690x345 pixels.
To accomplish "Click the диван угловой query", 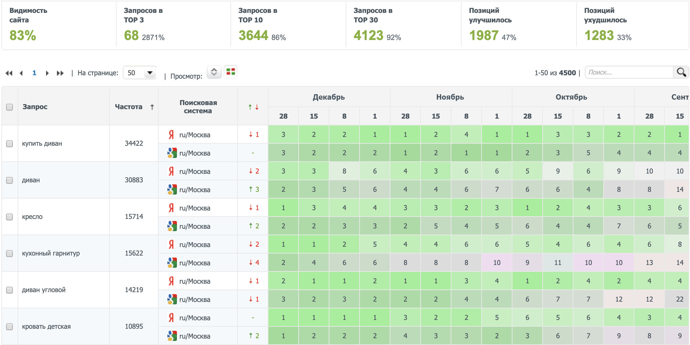I will tap(44, 290).
